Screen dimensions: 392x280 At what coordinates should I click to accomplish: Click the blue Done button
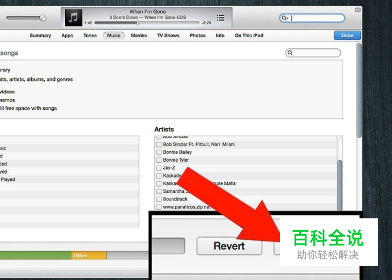click(347, 36)
